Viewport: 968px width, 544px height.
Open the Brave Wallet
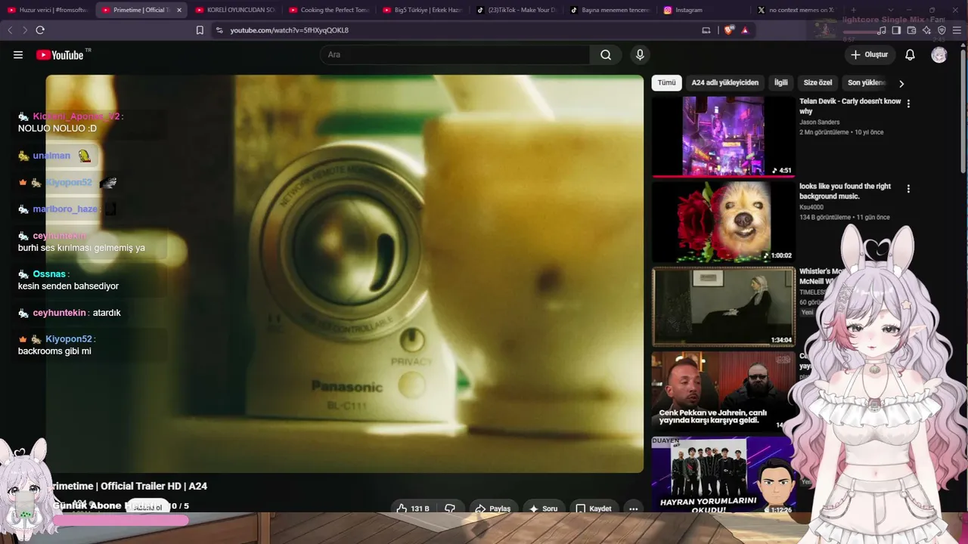911,30
